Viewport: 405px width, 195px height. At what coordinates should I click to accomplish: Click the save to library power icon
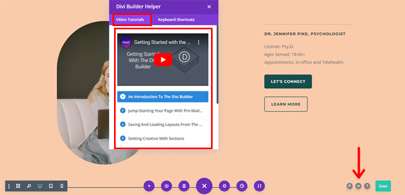(x=167, y=186)
